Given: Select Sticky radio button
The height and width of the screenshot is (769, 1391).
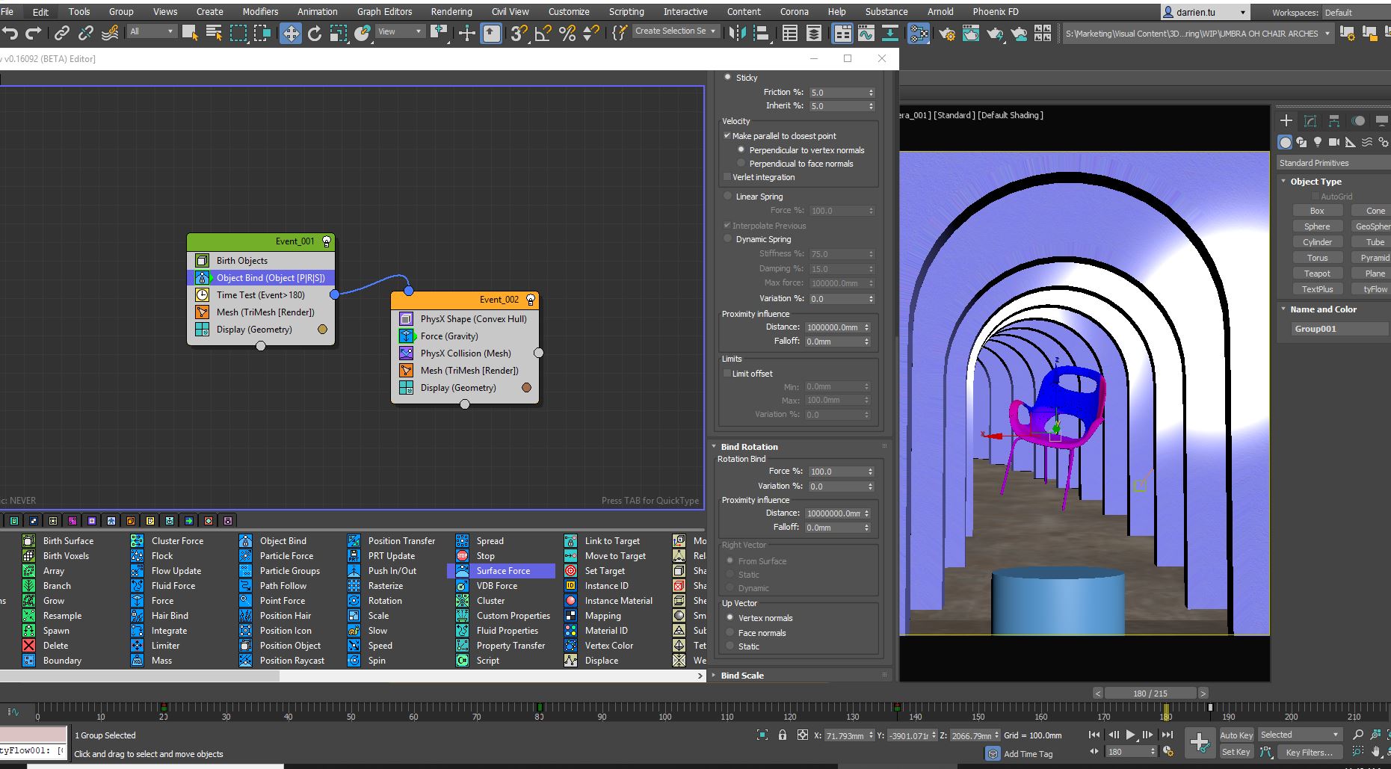Looking at the screenshot, I should coord(728,78).
